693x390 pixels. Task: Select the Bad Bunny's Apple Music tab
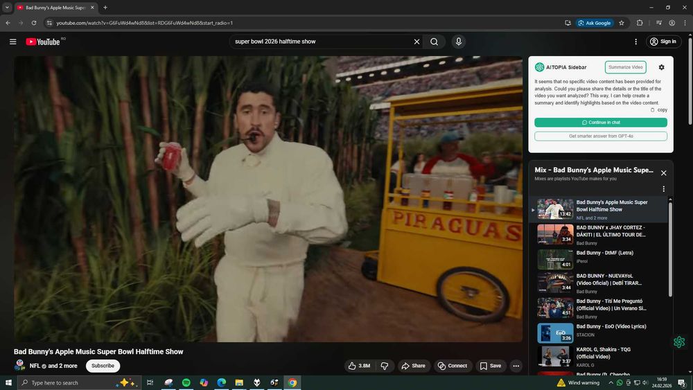(x=55, y=8)
